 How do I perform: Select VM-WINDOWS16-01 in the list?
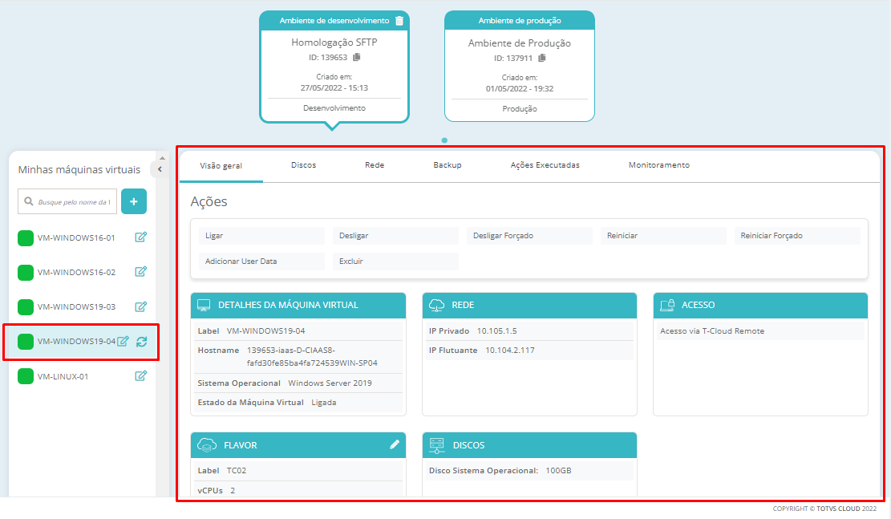point(76,237)
